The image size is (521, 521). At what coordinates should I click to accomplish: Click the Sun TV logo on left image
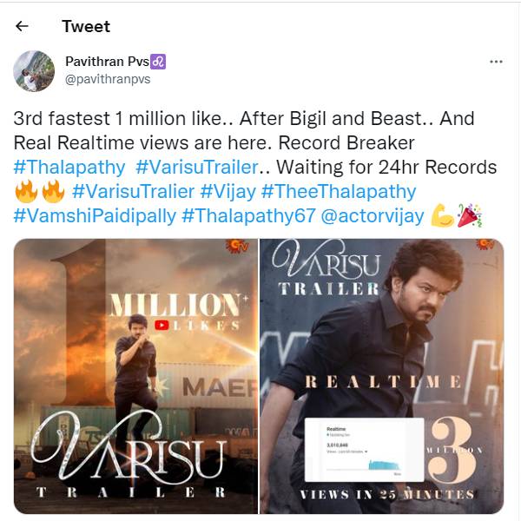237,247
